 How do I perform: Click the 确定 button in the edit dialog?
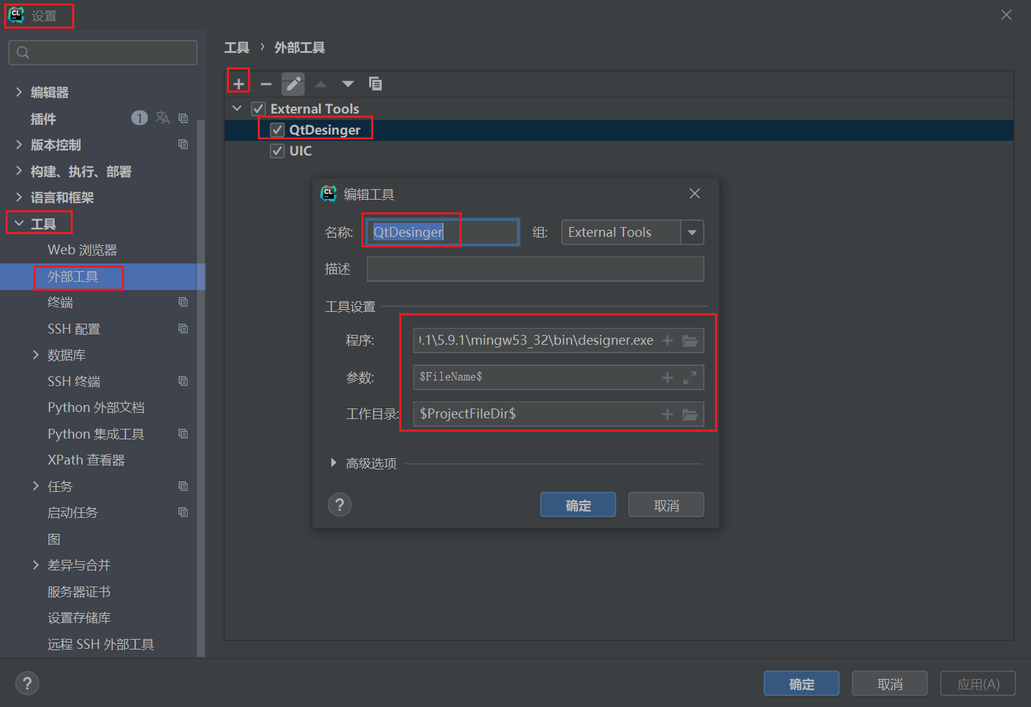click(577, 504)
